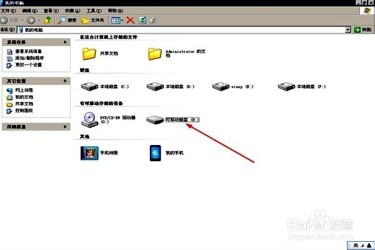Select the winxp (E:) drive icon
The width and height of the screenshot is (375, 250).
(221, 87)
